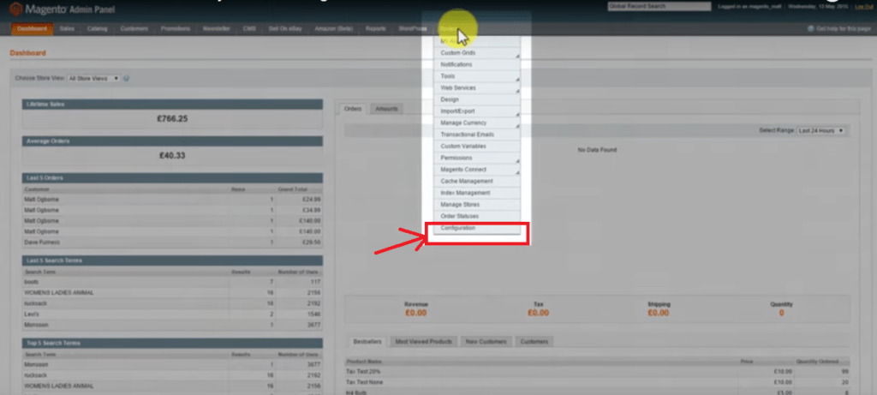Choose Order Statuses in the System menu
This screenshot has width=877, height=395.
click(x=477, y=217)
